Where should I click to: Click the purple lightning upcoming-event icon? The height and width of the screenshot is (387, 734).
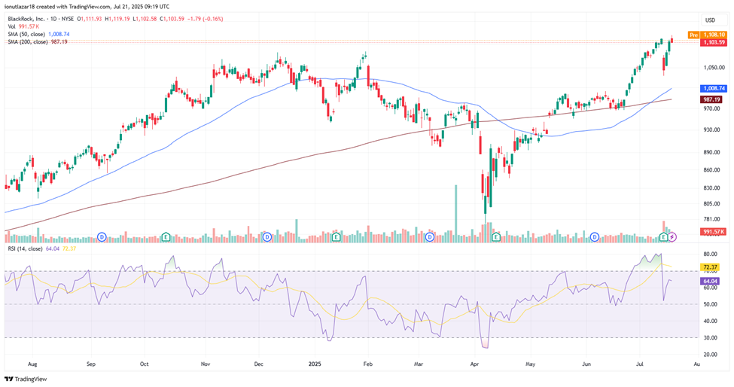(673, 237)
